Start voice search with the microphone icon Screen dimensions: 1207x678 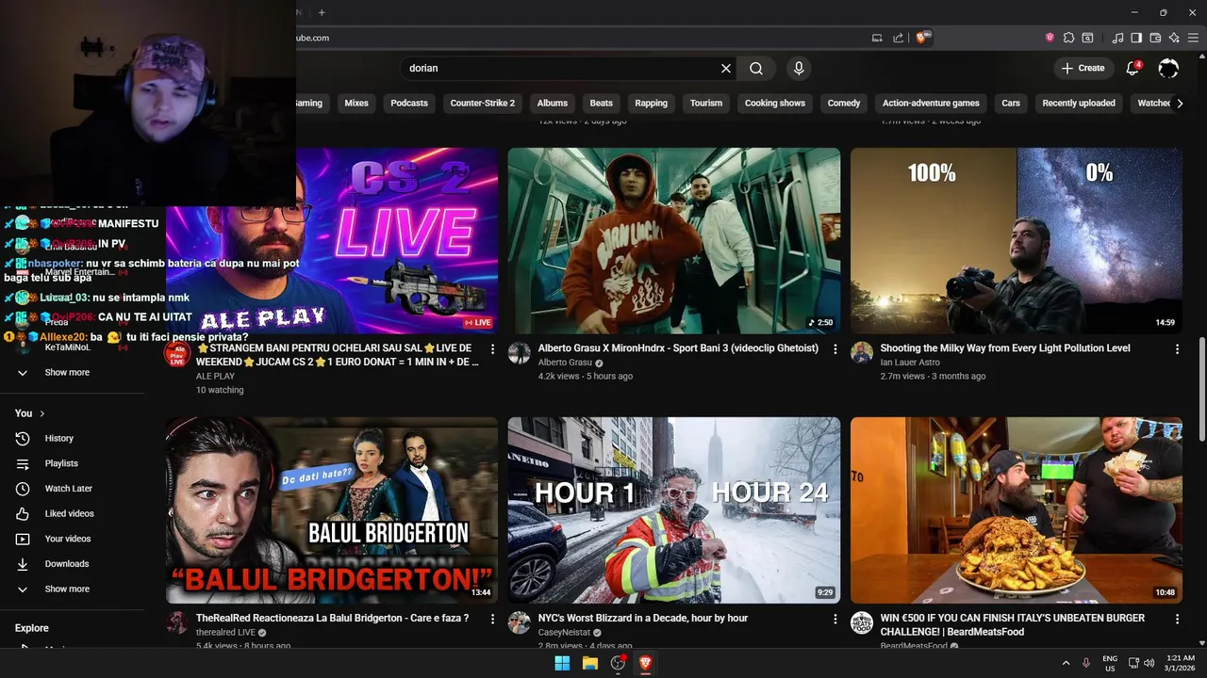point(799,68)
